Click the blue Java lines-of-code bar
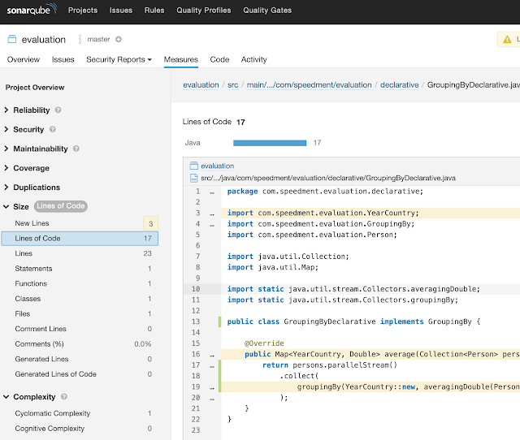 point(270,143)
